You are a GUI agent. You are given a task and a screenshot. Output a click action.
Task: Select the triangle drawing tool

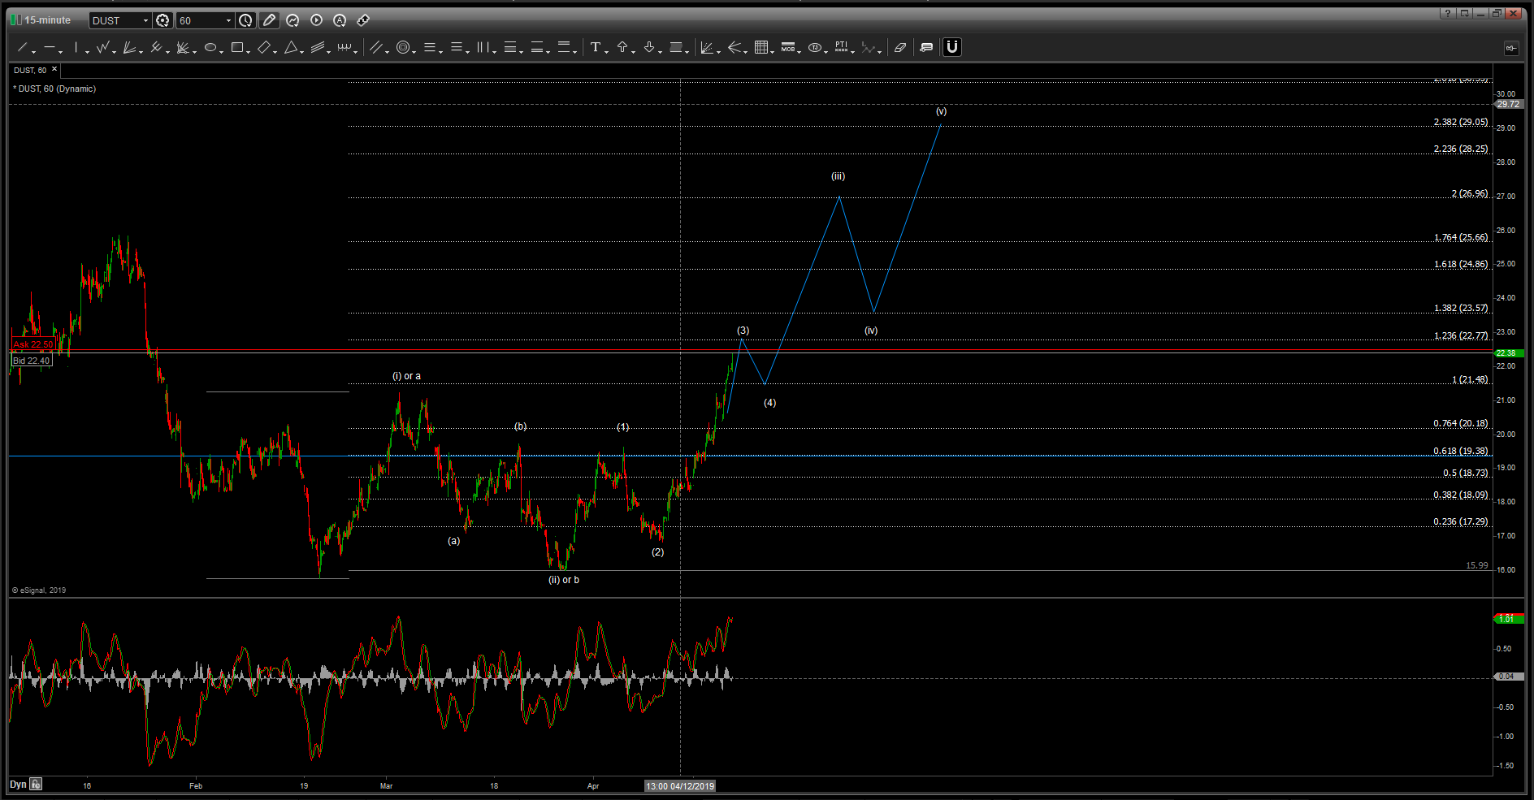coord(290,48)
